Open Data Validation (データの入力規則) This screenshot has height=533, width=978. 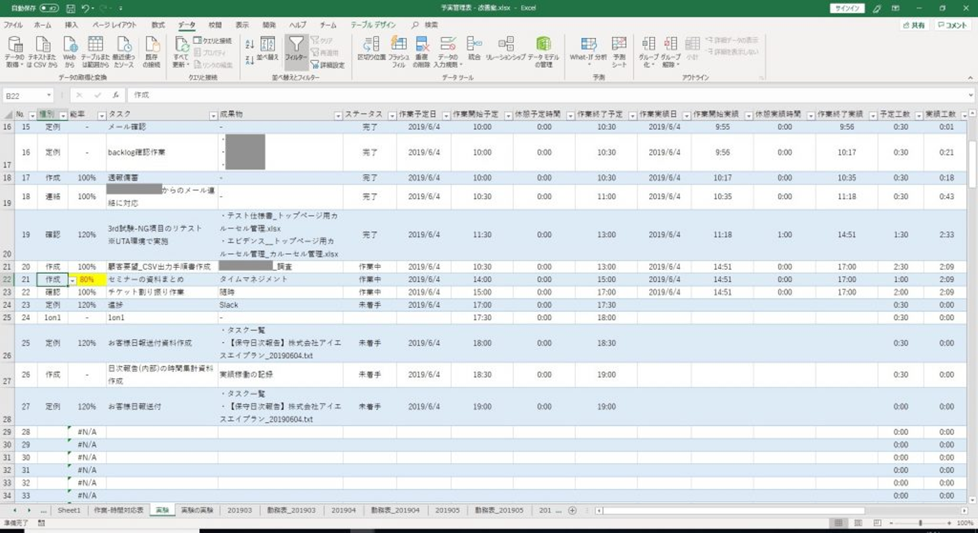pyautogui.click(x=448, y=52)
